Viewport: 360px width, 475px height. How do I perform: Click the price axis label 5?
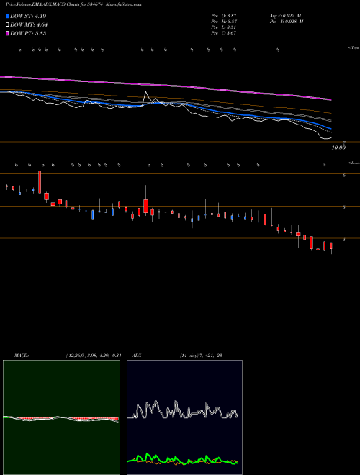pos(343,207)
